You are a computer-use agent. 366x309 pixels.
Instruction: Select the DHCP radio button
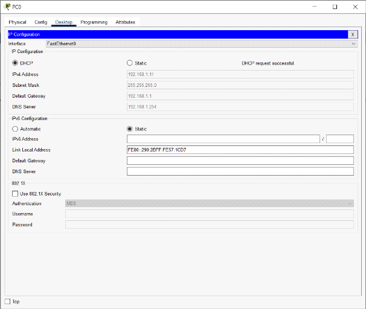(15, 63)
